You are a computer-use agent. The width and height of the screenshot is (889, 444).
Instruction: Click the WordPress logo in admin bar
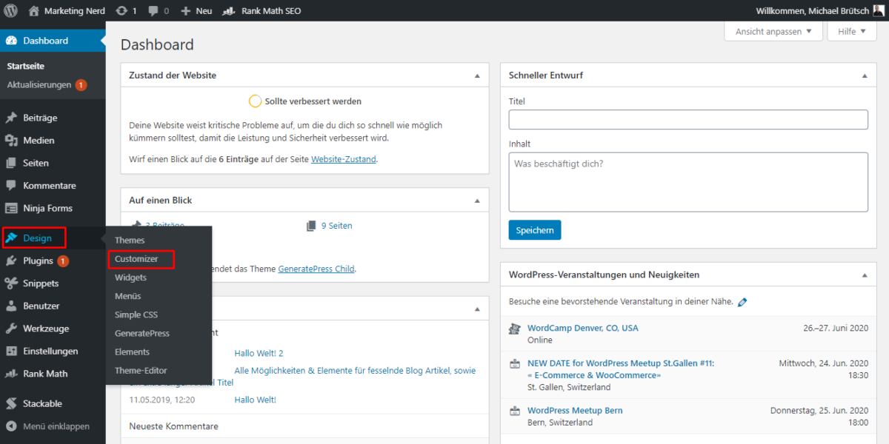11,11
